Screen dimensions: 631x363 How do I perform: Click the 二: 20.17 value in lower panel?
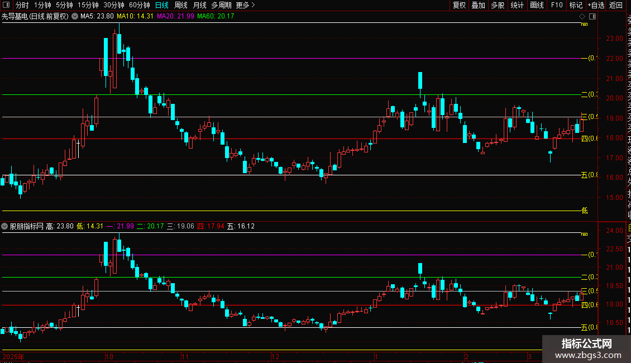point(151,226)
